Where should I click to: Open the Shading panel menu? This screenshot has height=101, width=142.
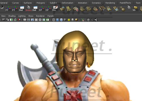[x=12, y=16]
